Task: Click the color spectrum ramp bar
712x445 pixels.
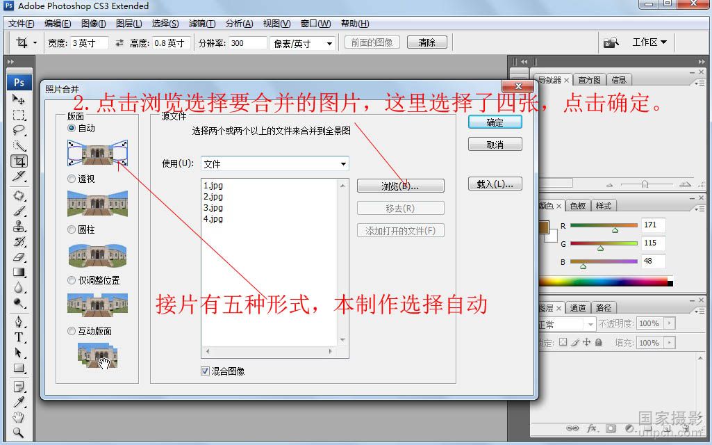Action: click(x=605, y=282)
